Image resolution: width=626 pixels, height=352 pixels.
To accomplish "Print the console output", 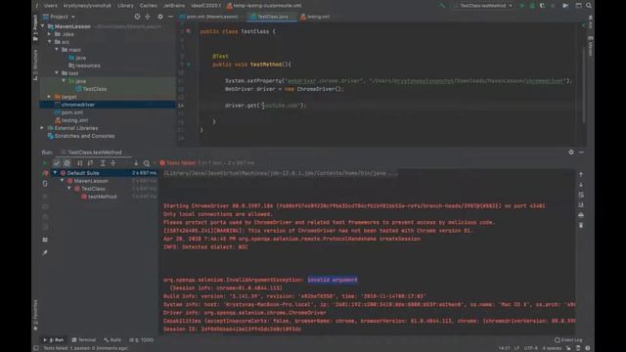I will tap(581, 215).
